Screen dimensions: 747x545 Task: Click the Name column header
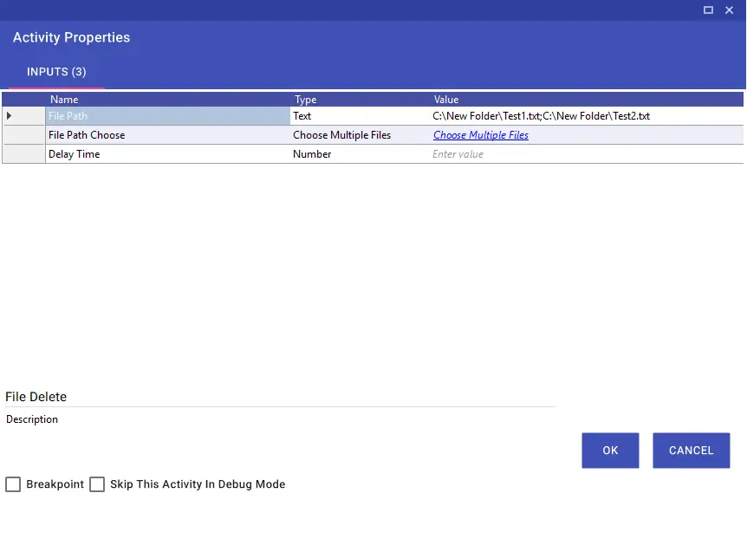coord(64,100)
